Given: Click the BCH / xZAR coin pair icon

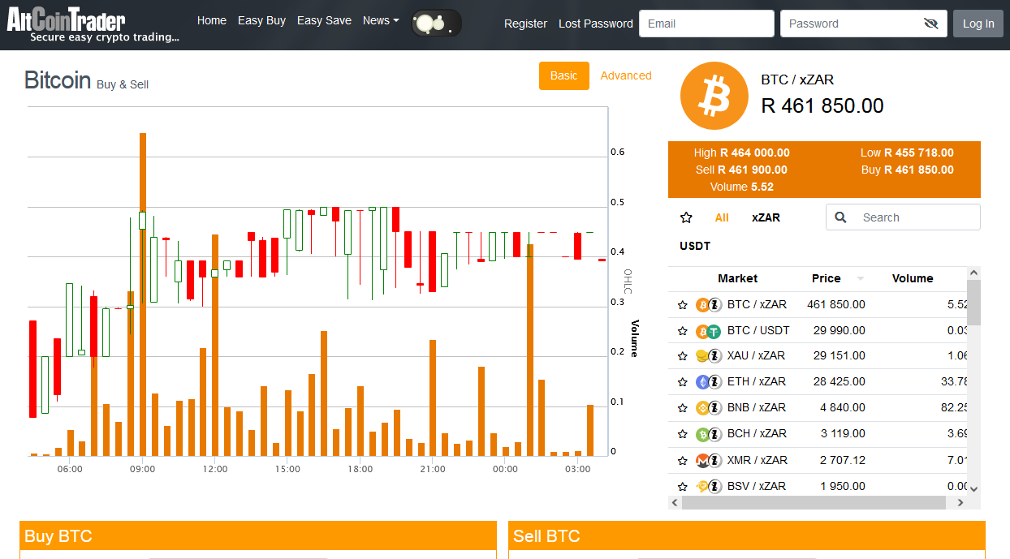Looking at the screenshot, I should click(x=709, y=434).
